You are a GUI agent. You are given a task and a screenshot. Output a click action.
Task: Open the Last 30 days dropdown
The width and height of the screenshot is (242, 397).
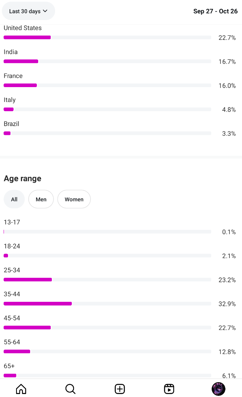click(28, 11)
